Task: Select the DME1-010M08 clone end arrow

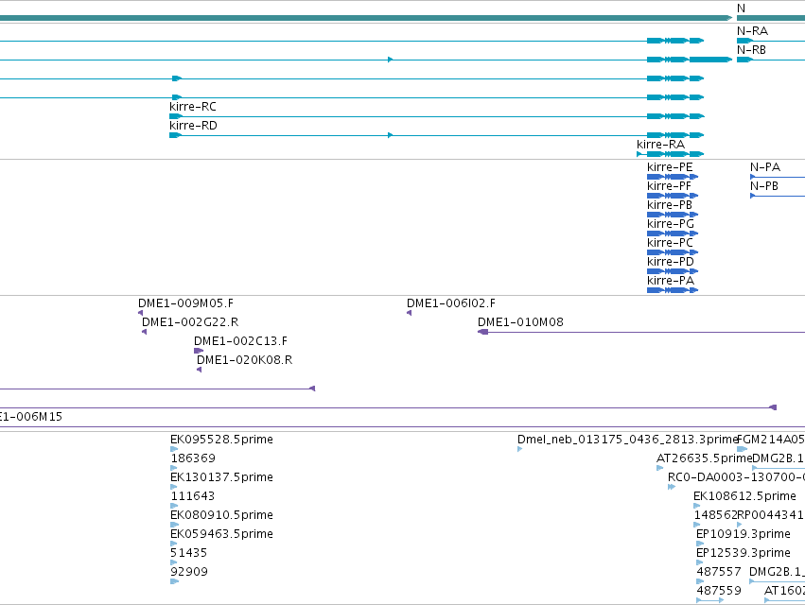Action: (482, 332)
